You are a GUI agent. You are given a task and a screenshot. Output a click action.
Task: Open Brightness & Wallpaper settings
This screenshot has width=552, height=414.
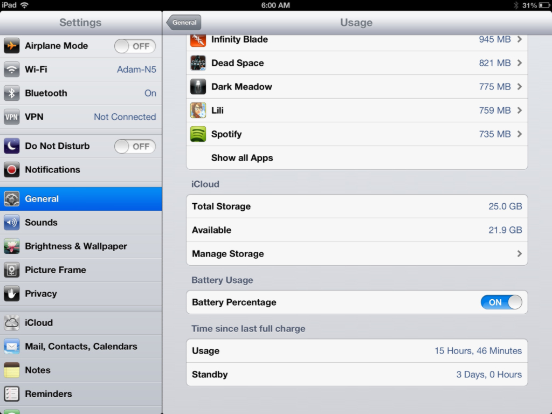[81, 246]
